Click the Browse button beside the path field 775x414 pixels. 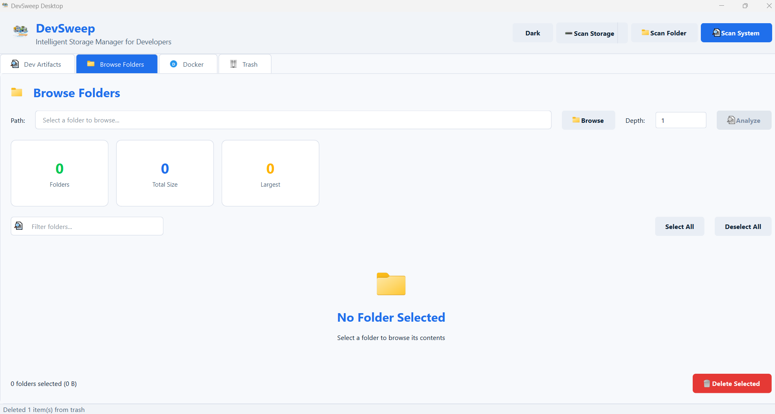coord(588,120)
